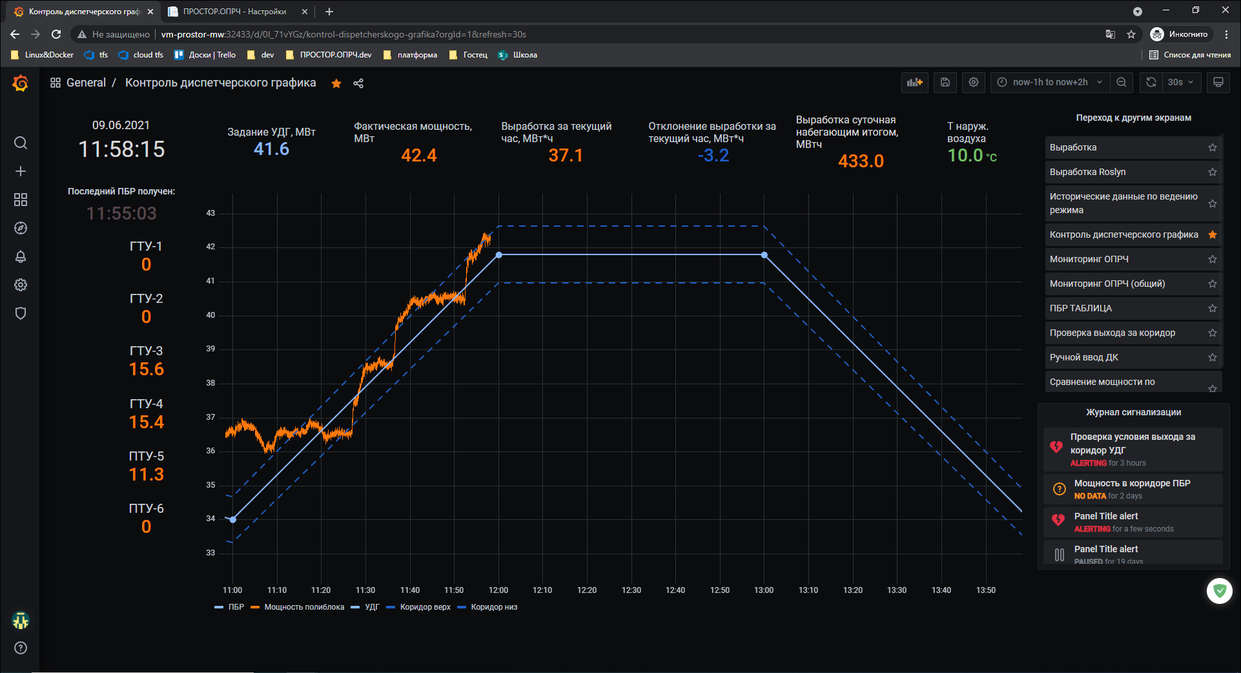
Task: Save the dashboard using the disk icon
Action: coord(945,83)
